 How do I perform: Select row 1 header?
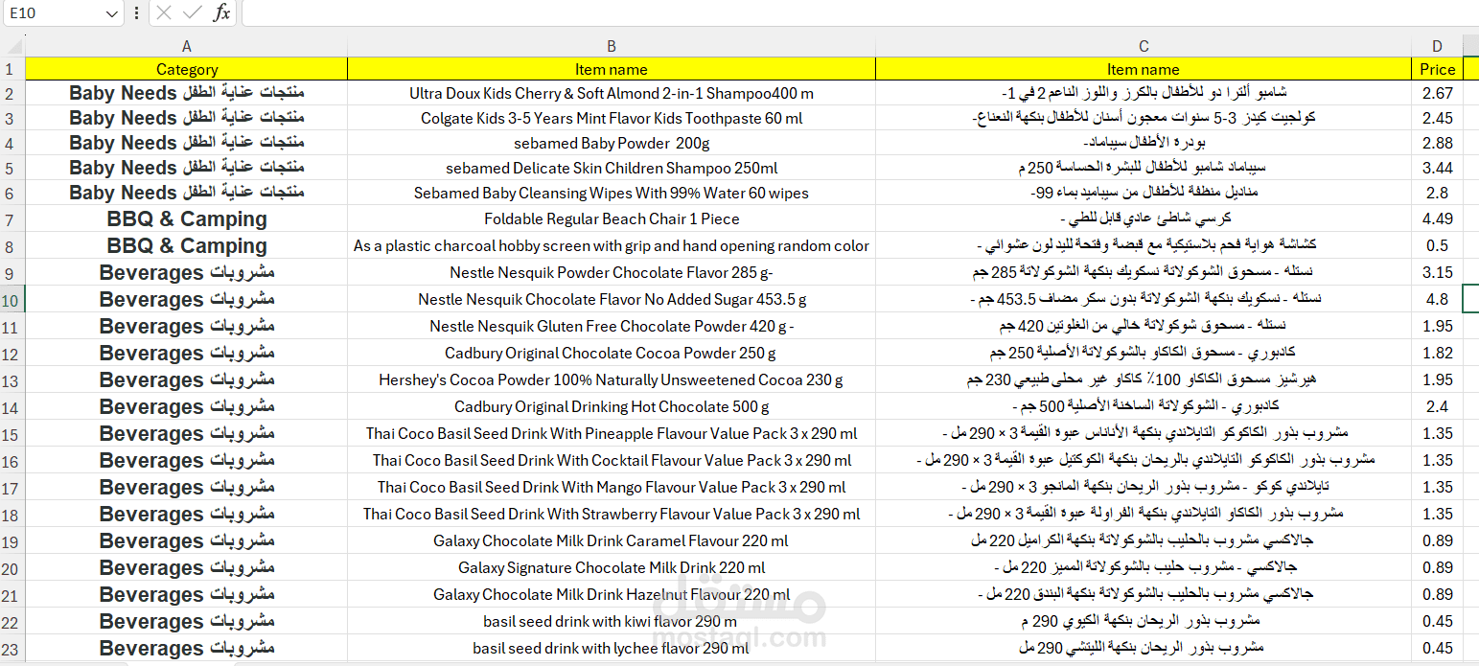coord(12,69)
